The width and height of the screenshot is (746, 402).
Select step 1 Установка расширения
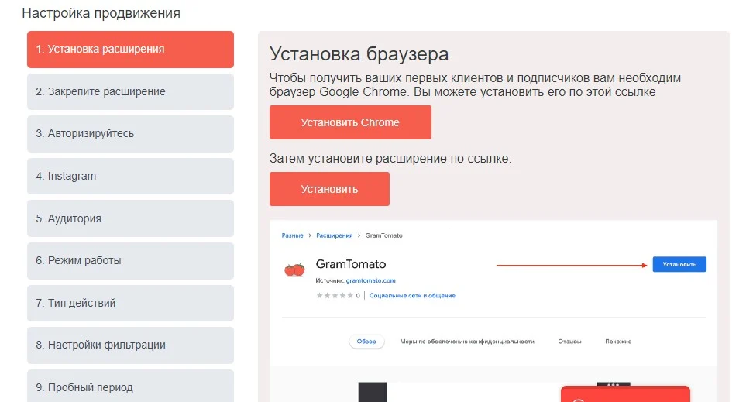coord(130,50)
